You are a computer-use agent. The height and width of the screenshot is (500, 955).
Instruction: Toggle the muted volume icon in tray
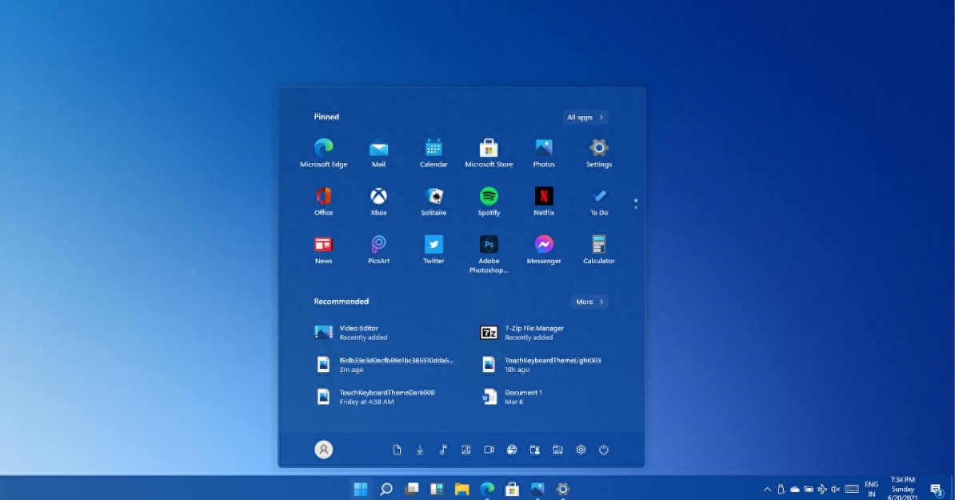(836, 489)
